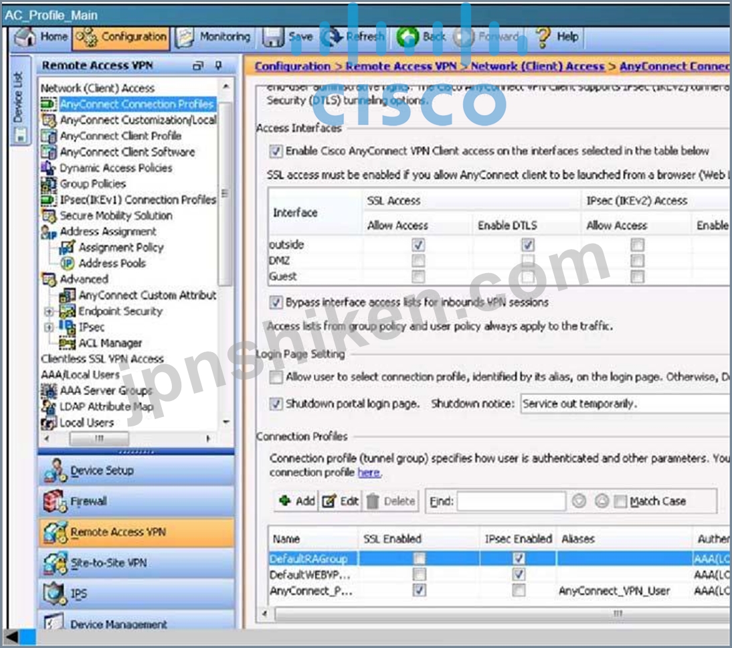Click the Address Pools IP icon

(x=67, y=263)
